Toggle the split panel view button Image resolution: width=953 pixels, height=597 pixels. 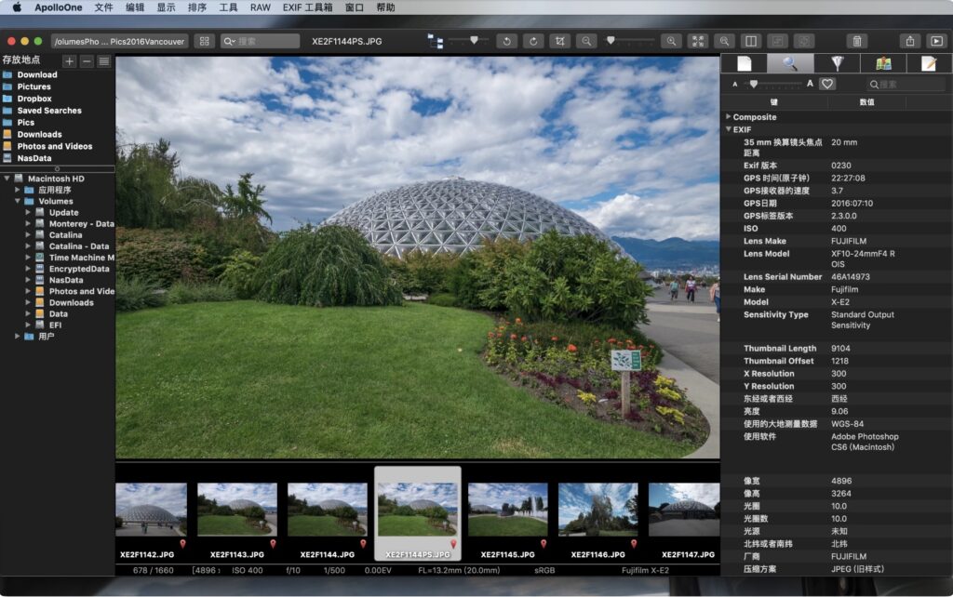751,41
